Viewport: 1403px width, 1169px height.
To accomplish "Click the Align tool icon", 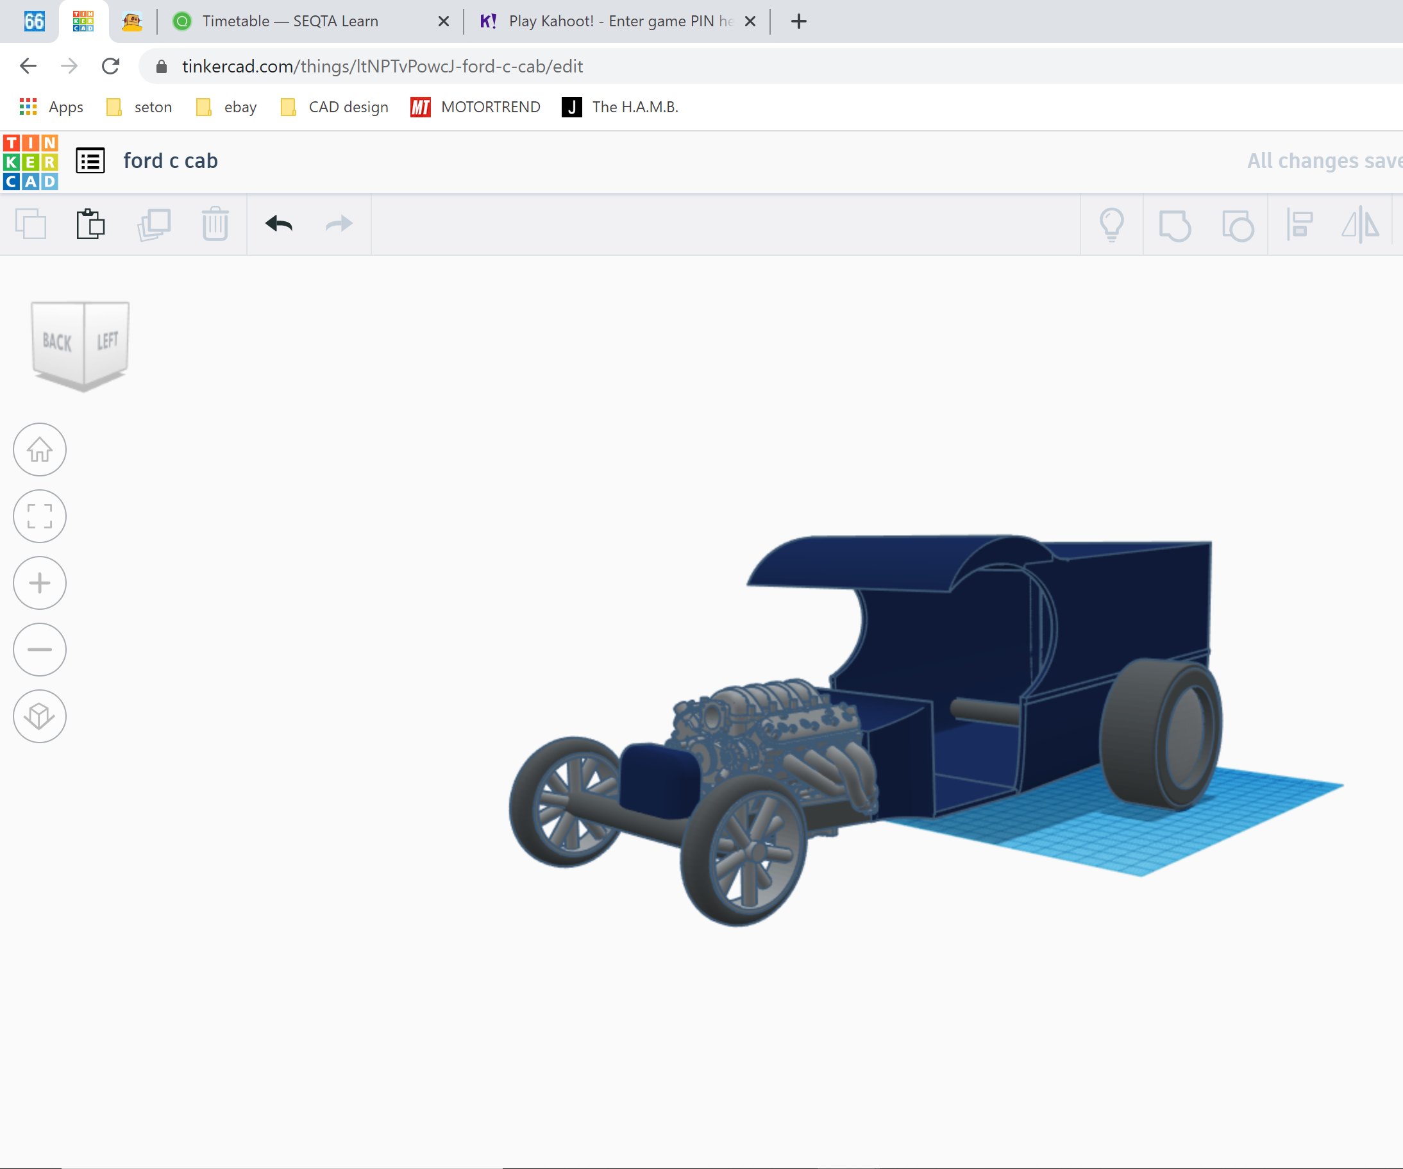I will click(x=1300, y=224).
